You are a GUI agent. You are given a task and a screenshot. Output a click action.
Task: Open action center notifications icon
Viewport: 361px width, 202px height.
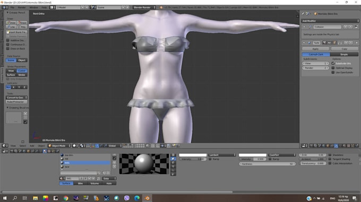[354, 198]
